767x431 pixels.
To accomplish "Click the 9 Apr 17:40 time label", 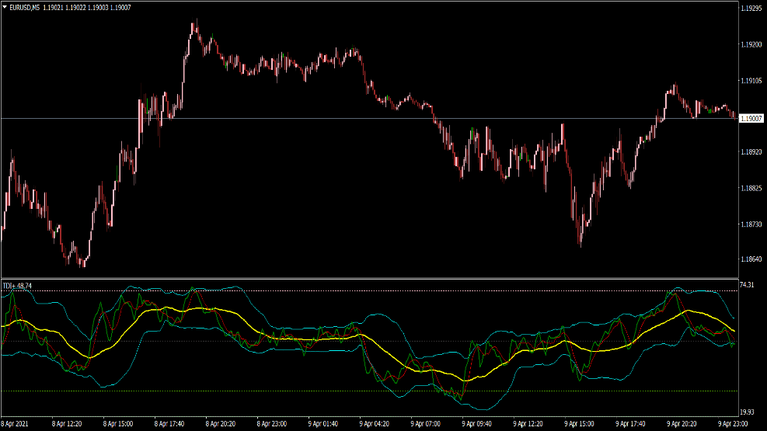I will (x=630, y=424).
